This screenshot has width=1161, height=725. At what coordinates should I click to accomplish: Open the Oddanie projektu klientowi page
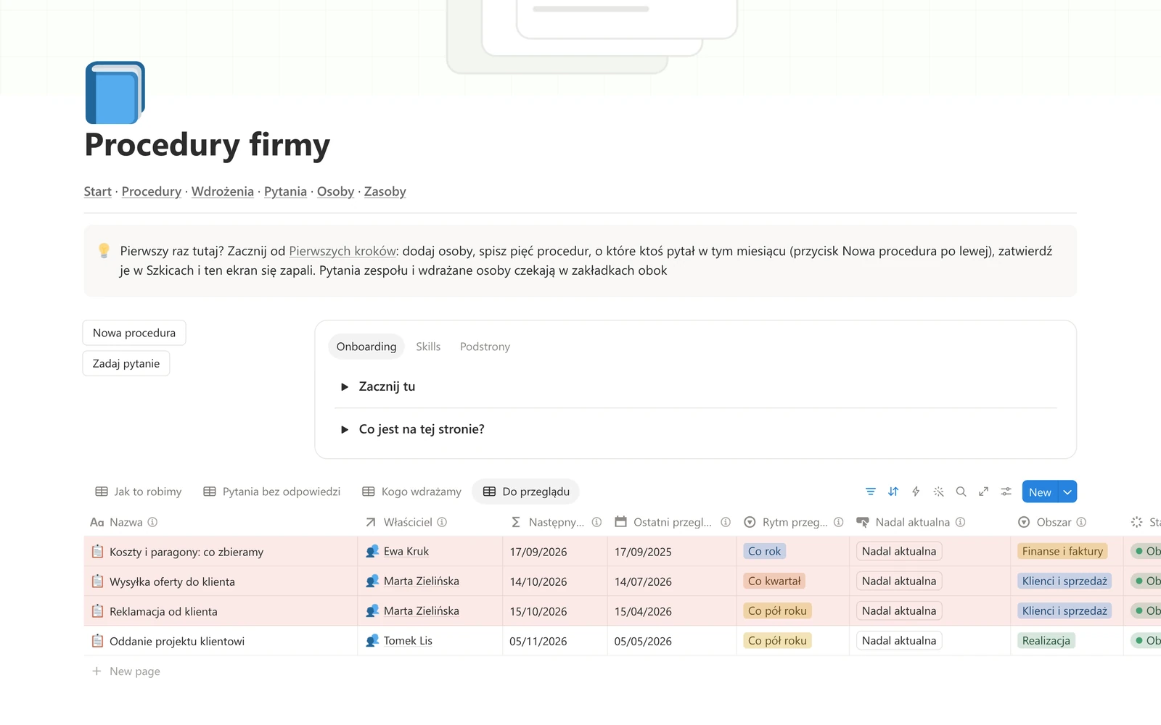(177, 642)
